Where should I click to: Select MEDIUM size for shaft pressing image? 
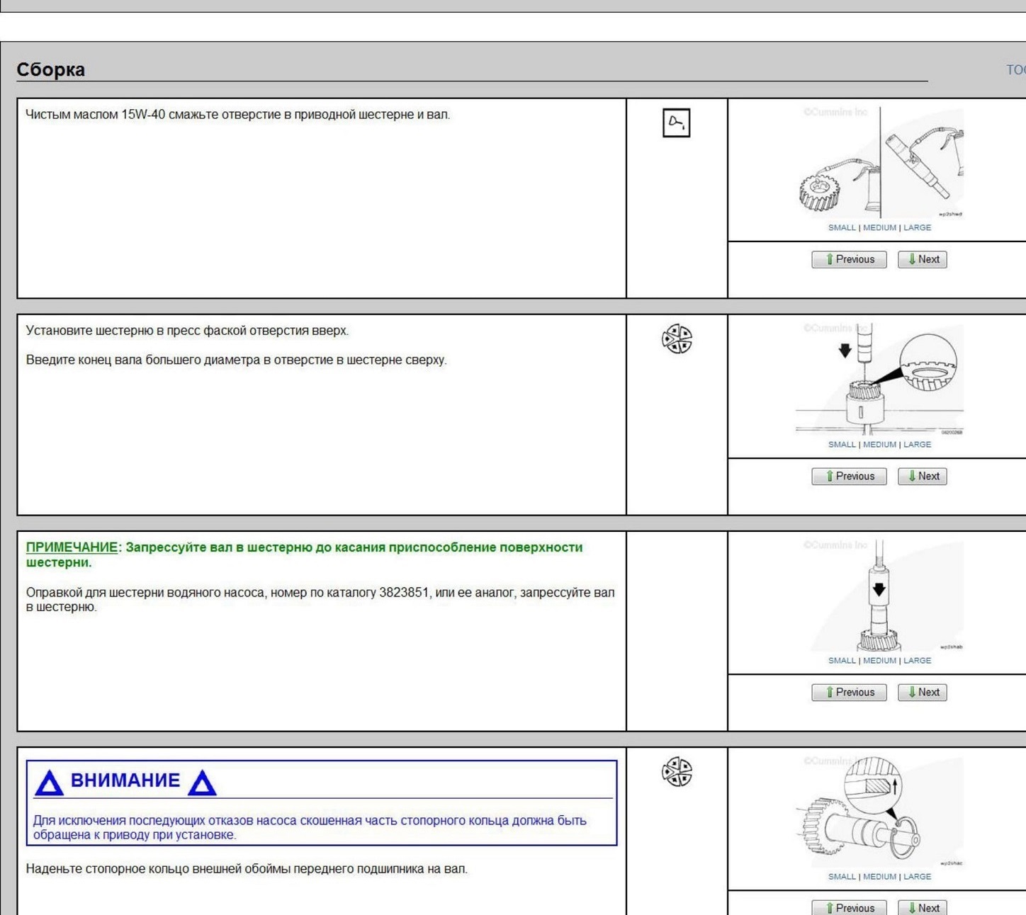(x=879, y=660)
